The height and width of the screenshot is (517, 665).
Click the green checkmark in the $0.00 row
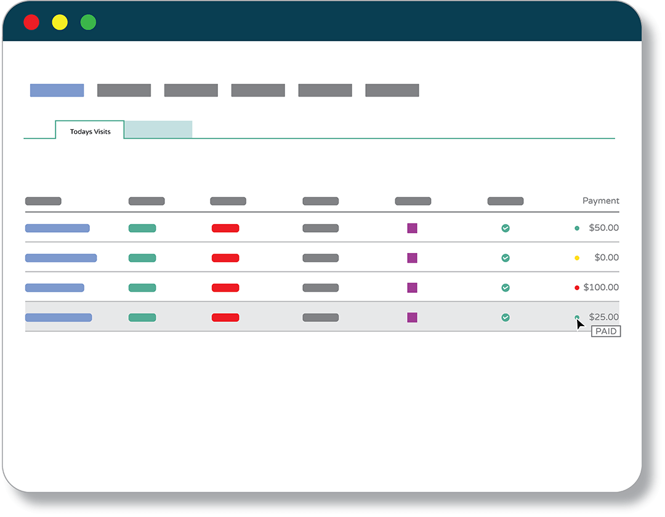(505, 258)
